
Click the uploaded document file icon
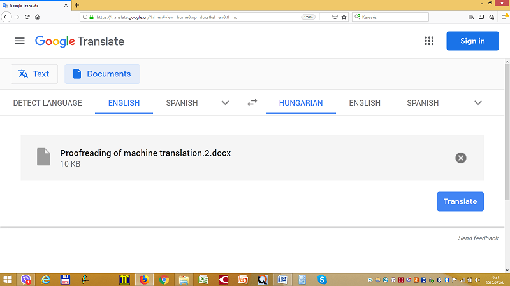click(43, 157)
